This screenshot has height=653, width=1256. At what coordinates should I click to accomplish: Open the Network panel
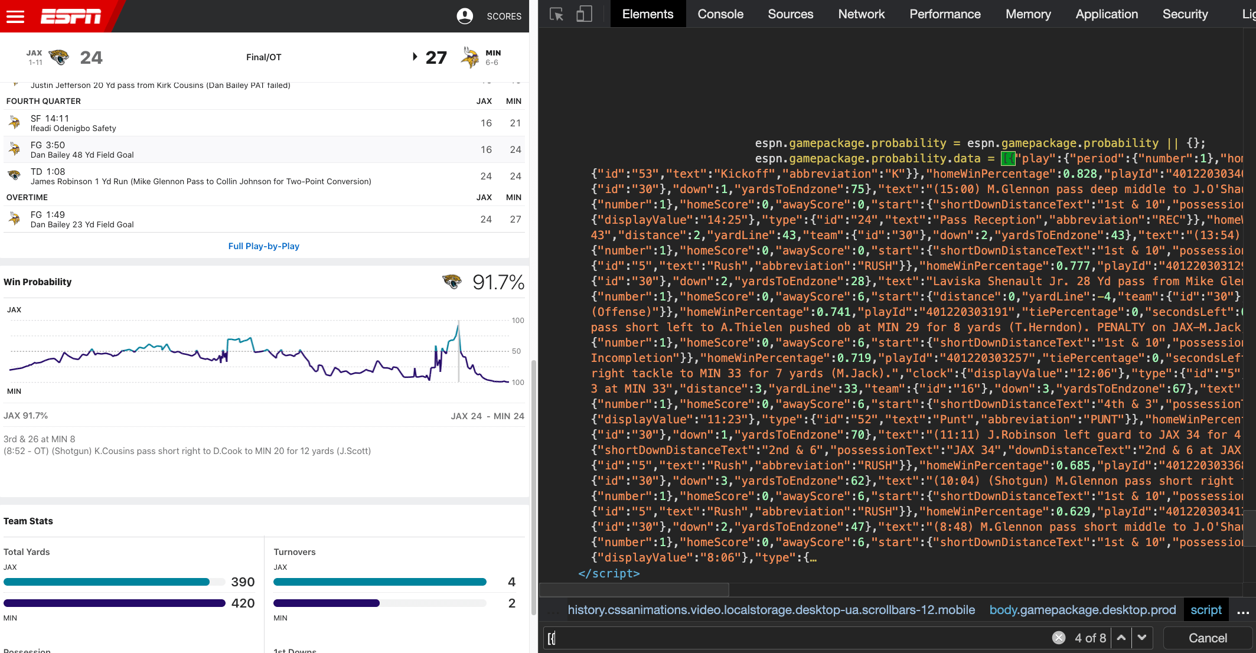861,14
